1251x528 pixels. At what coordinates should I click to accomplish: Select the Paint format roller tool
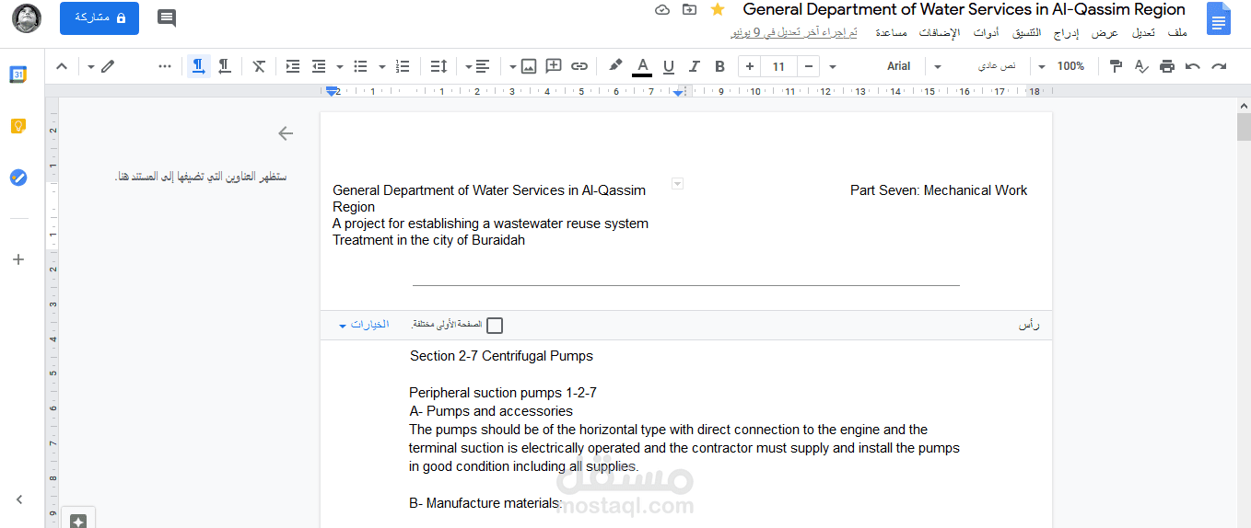[x=1116, y=66]
